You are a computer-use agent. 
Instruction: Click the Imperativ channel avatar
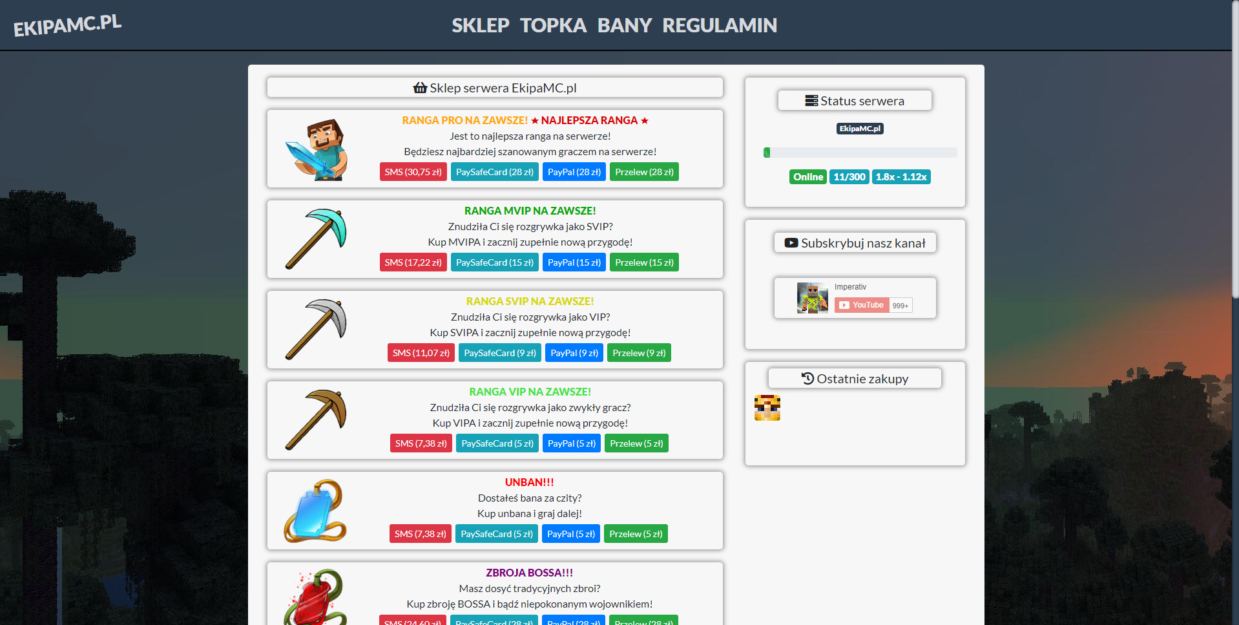coord(812,298)
